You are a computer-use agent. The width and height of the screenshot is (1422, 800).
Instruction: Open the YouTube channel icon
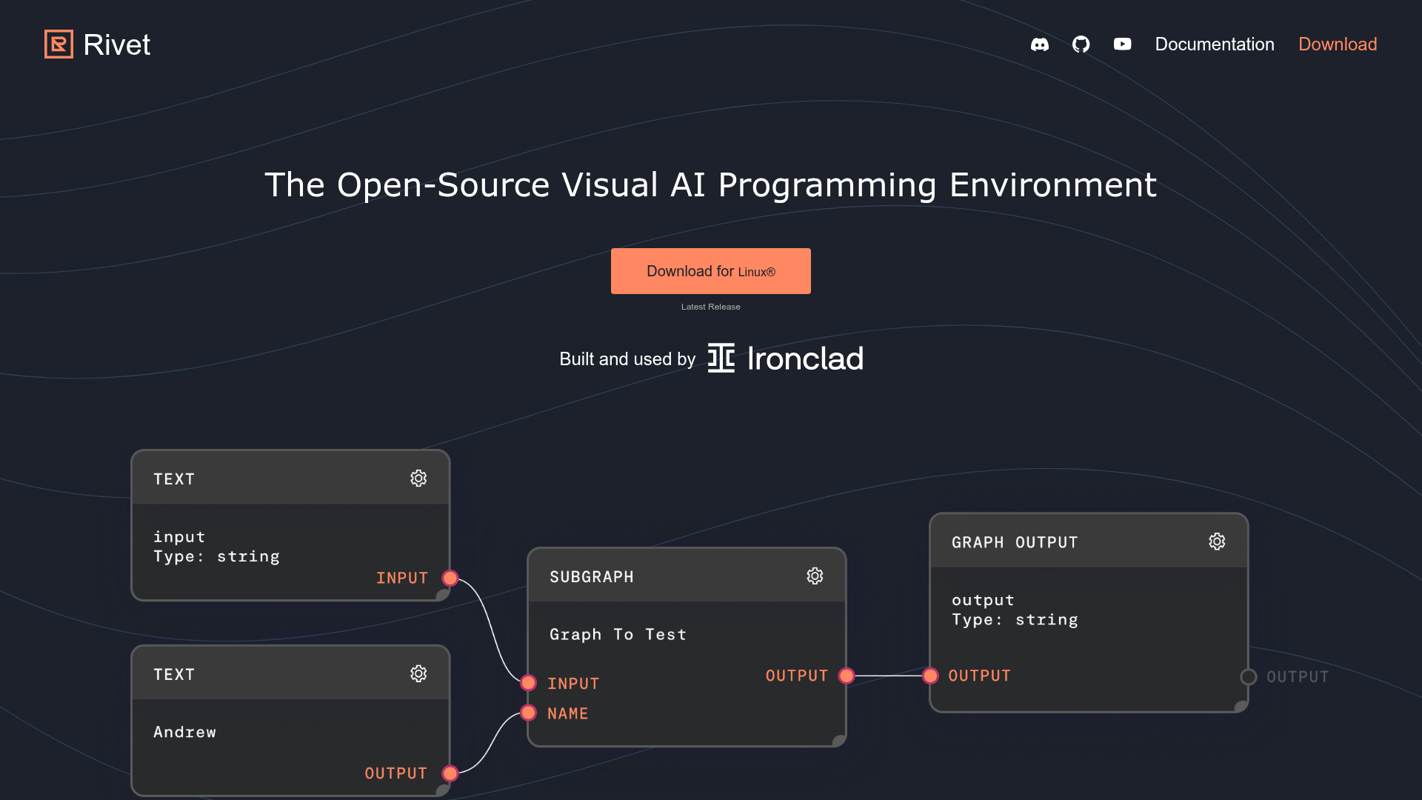coord(1123,44)
